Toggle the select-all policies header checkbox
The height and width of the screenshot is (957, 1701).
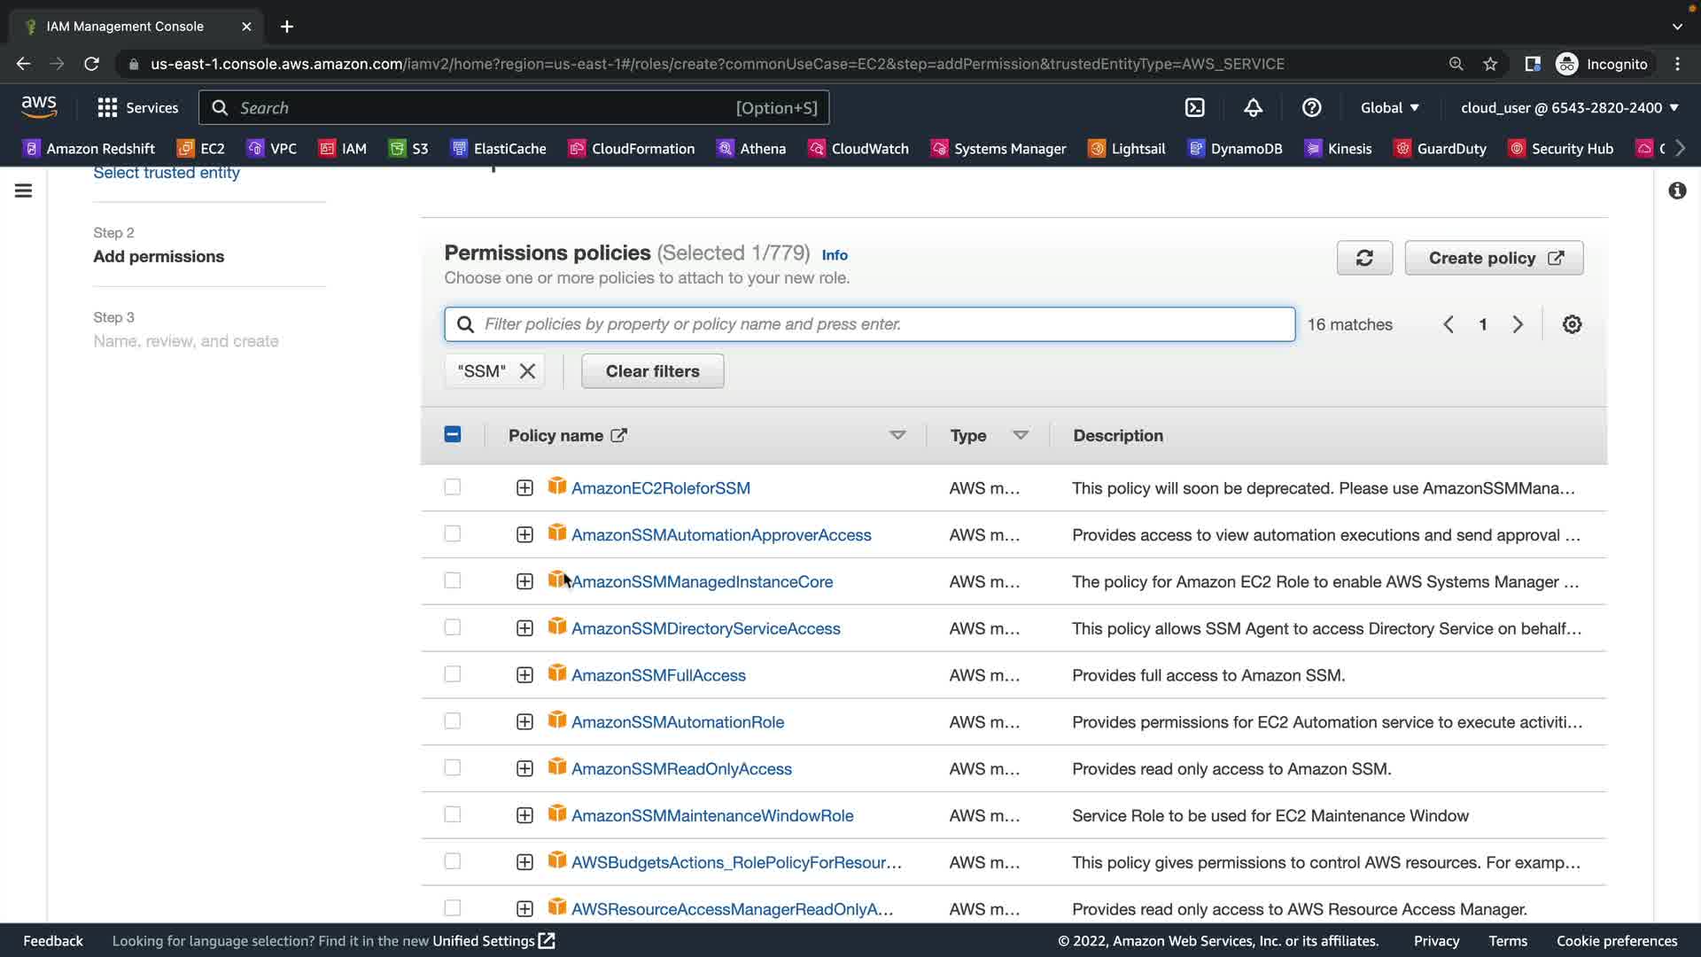coord(453,434)
